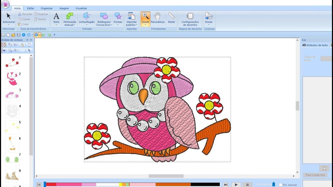
Task: Expand Enviar dropdown arrow
Action: (x=209, y=25)
